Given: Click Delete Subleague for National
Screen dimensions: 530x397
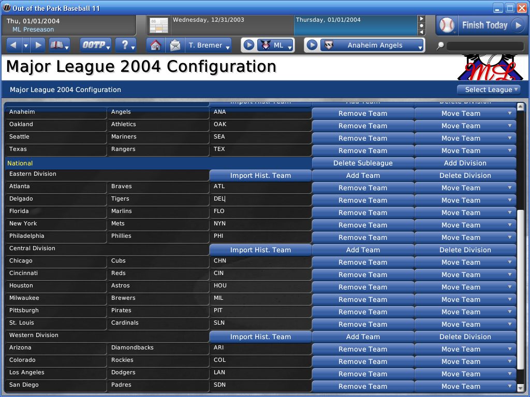Looking at the screenshot, I should click(363, 163).
